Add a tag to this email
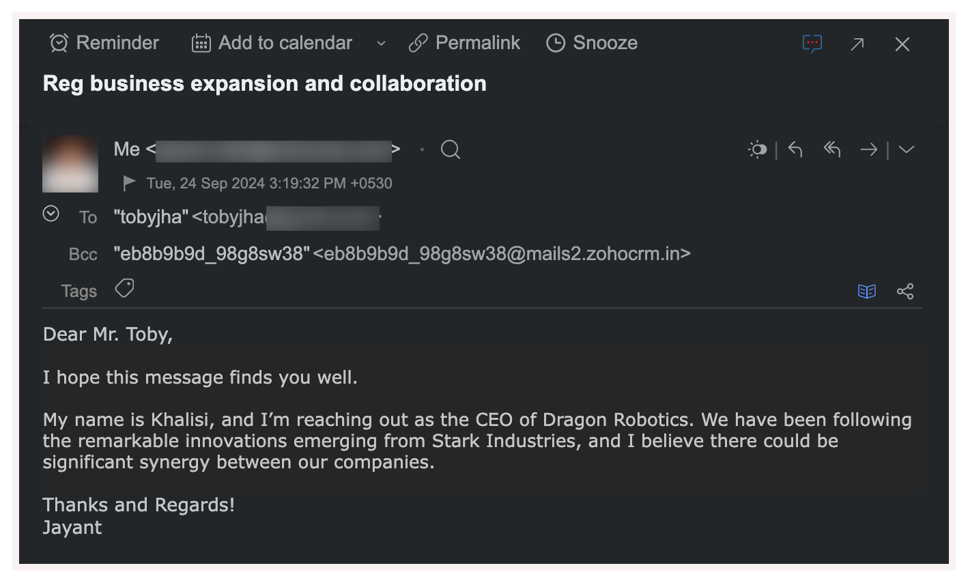968x583 pixels. click(124, 289)
